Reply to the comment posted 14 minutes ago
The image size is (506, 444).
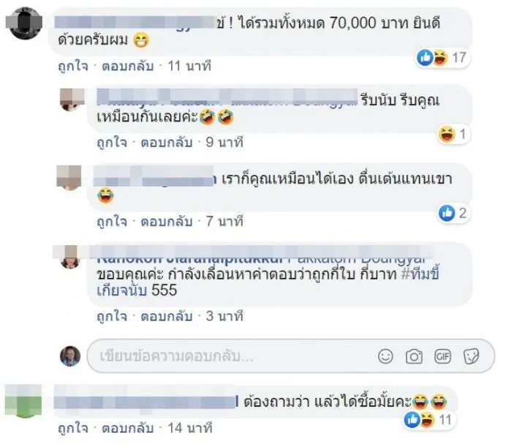[x=128, y=428]
